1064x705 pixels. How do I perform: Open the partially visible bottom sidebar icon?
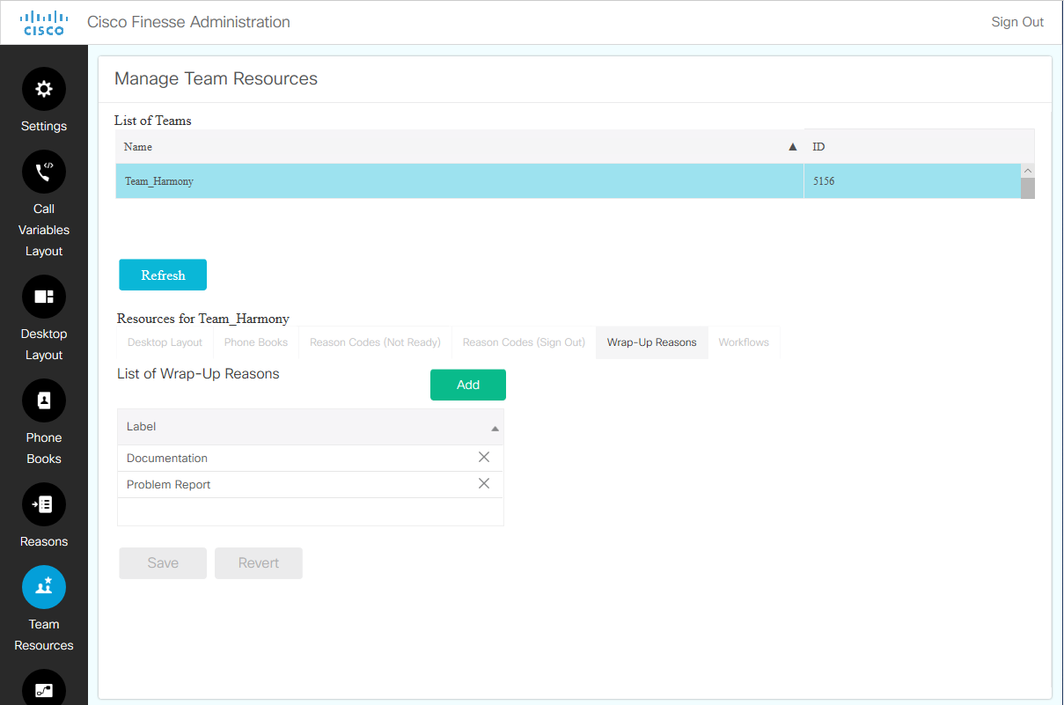pyautogui.click(x=44, y=687)
